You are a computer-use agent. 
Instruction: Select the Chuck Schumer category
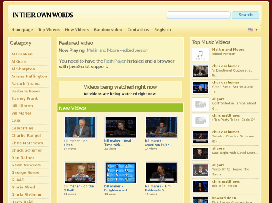pyautogui.click(x=27, y=150)
